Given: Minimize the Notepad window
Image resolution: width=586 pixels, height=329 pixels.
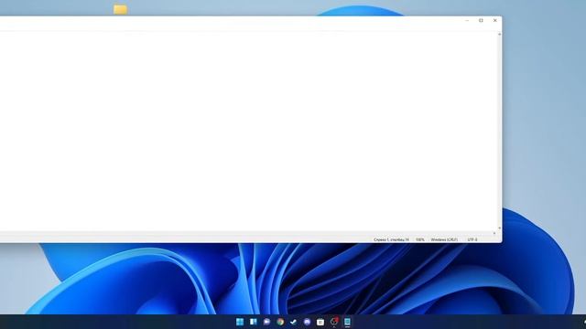Looking at the screenshot, I should click(x=467, y=20).
